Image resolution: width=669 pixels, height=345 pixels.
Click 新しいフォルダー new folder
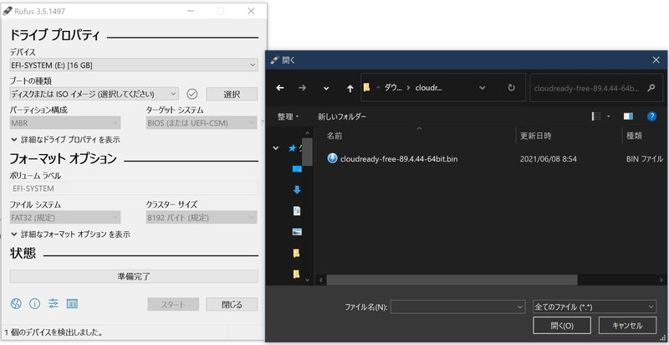(x=342, y=116)
